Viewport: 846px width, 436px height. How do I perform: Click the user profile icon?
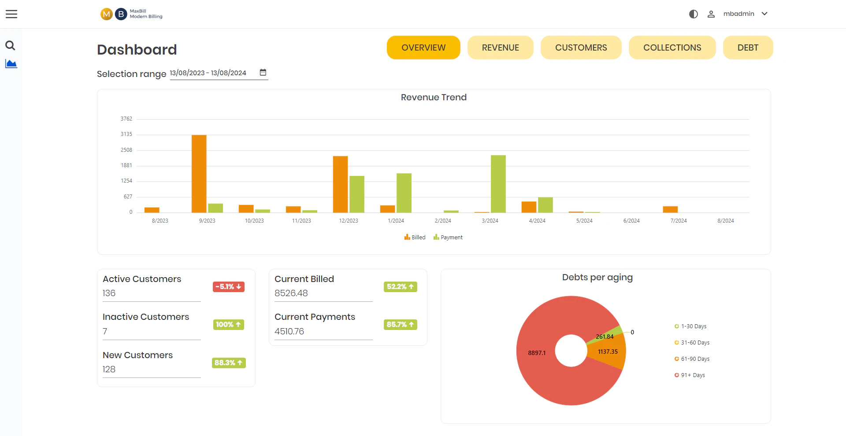pyautogui.click(x=711, y=14)
